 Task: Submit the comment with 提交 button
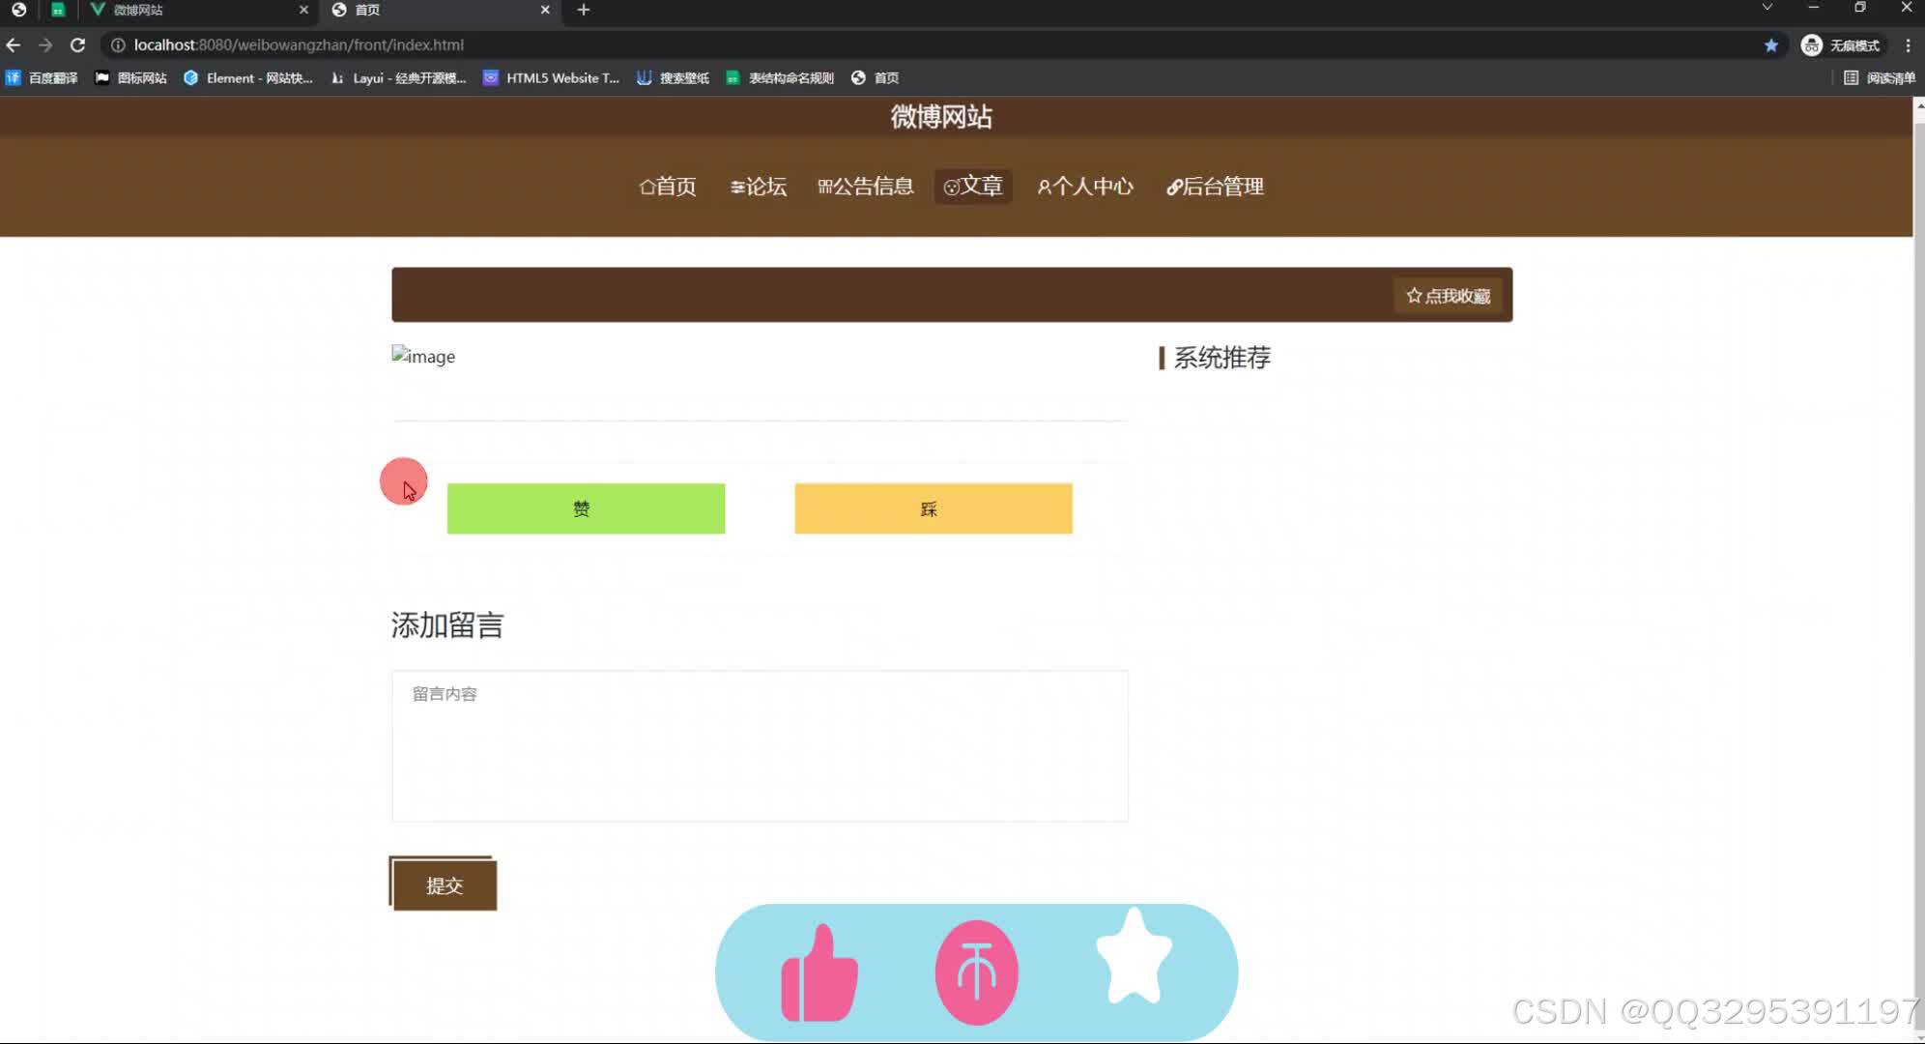pyautogui.click(x=444, y=884)
